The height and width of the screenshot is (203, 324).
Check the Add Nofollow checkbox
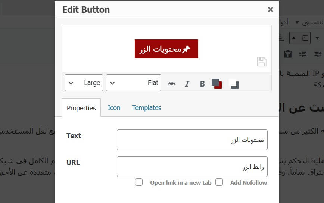click(x=219, y=182)
